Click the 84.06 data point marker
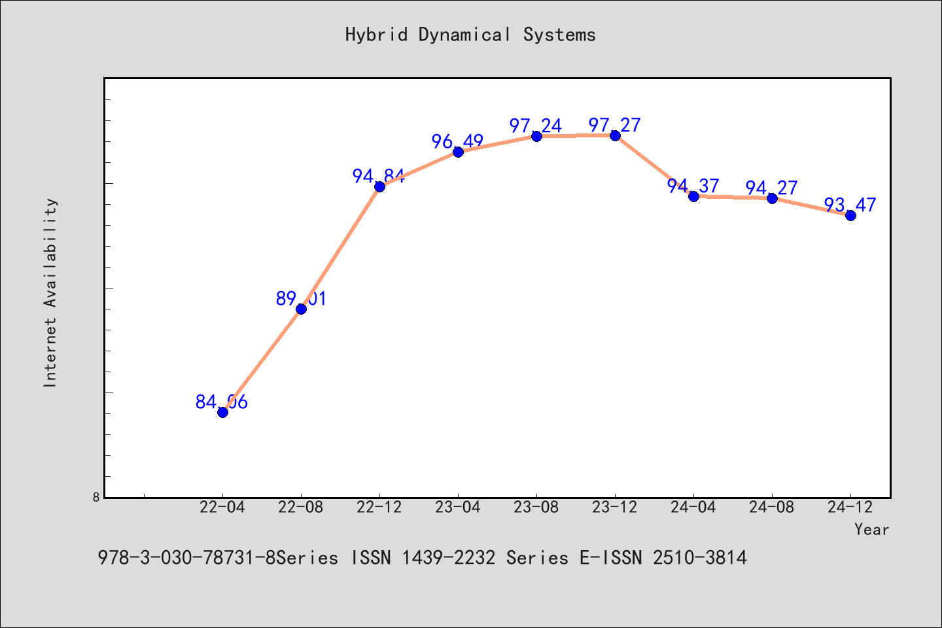Viewport: 942px width, 628px height. [x=222, y=412]
